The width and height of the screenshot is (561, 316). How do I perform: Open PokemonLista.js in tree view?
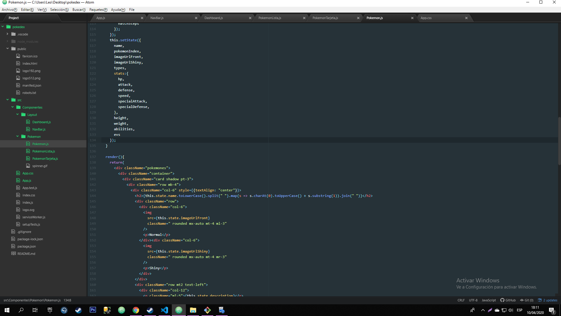[44, 151]
